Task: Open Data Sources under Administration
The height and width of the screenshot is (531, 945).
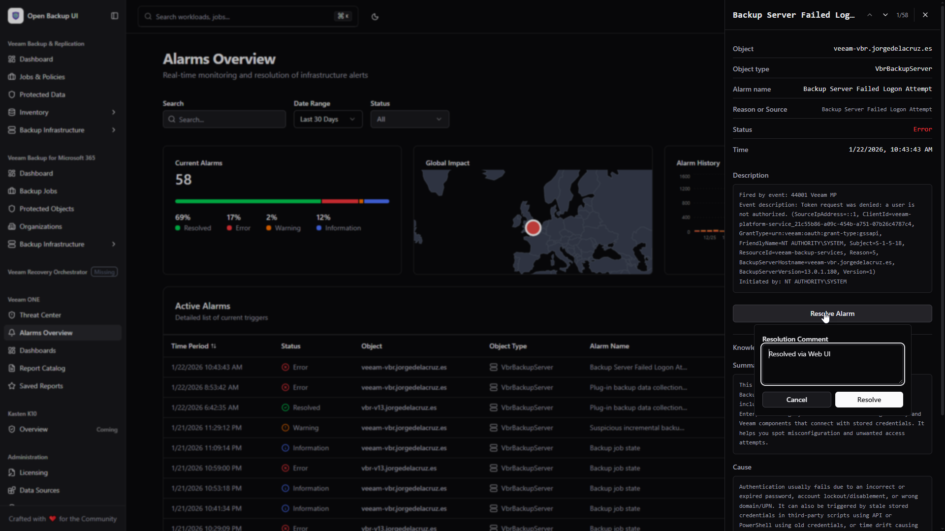Action: [39, 490]
